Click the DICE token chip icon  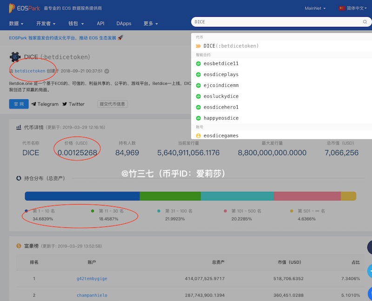[x=15, y=57]
